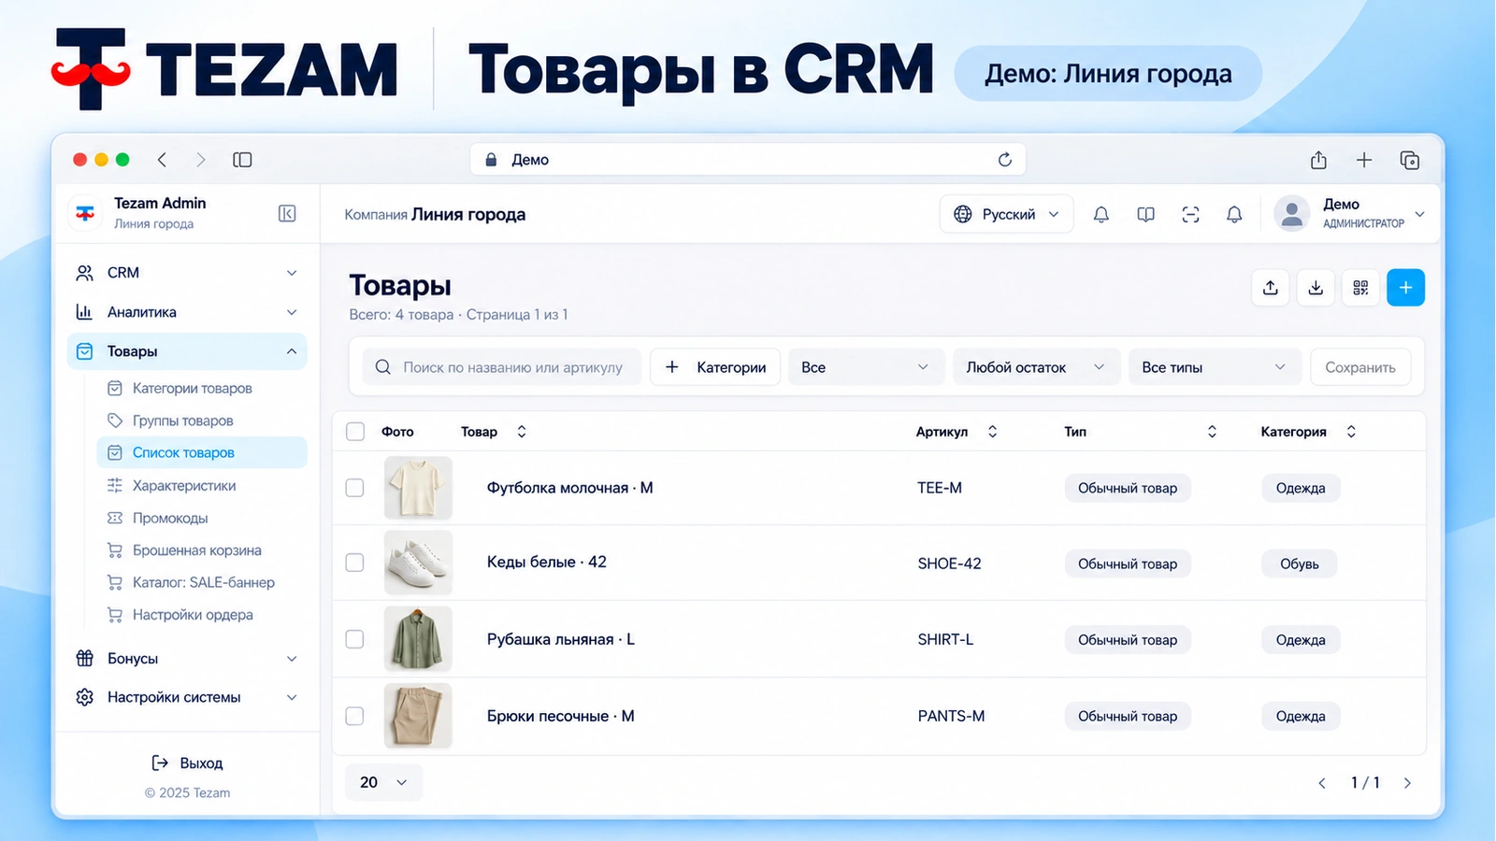This screenshot has width=1496, height=841.
Task: Collapse the left sidebar panel icon
Action: [287, 214]
